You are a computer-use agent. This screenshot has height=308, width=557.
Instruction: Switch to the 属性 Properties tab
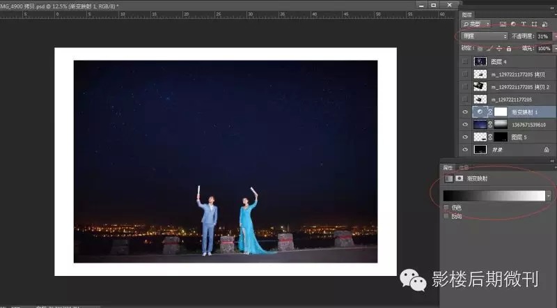coord(448,167)
